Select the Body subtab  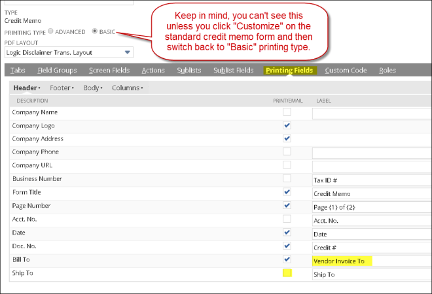tap(94, 88)
